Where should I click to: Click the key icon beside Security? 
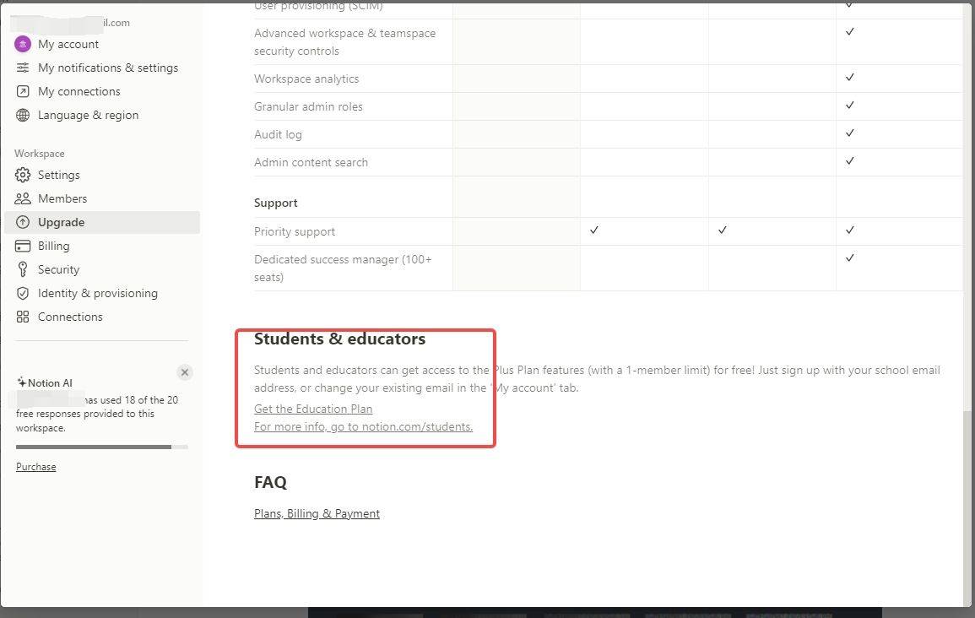point(23,269)
